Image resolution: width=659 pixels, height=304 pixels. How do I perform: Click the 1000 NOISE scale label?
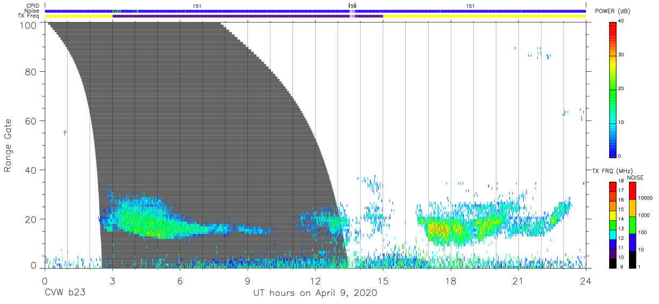pos(644,216)
